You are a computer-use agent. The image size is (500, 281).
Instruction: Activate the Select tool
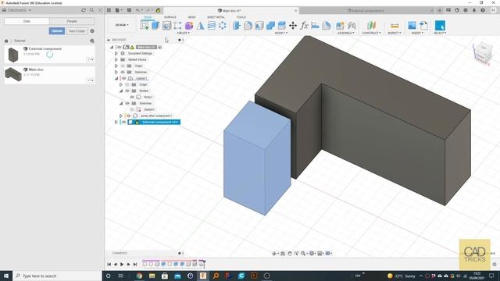pyautogui.click(x=440, y=26)
